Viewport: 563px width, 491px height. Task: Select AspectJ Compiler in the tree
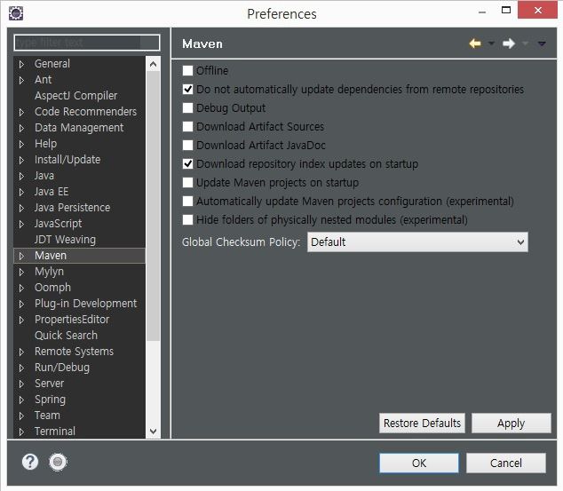[75, 96]
